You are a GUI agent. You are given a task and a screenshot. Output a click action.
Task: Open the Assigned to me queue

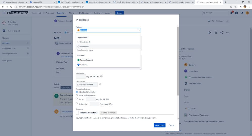[x=15, y=48]
